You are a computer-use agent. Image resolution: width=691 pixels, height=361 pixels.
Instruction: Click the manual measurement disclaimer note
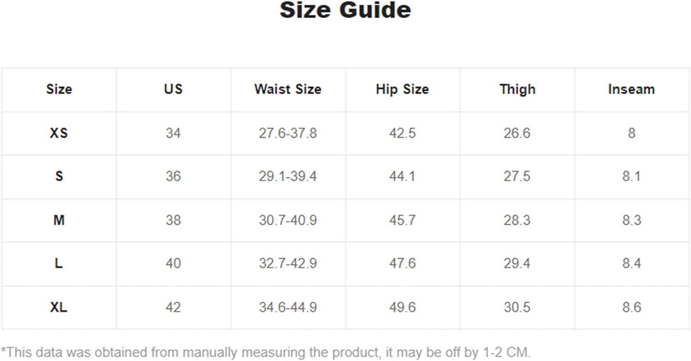coord(266,353)
